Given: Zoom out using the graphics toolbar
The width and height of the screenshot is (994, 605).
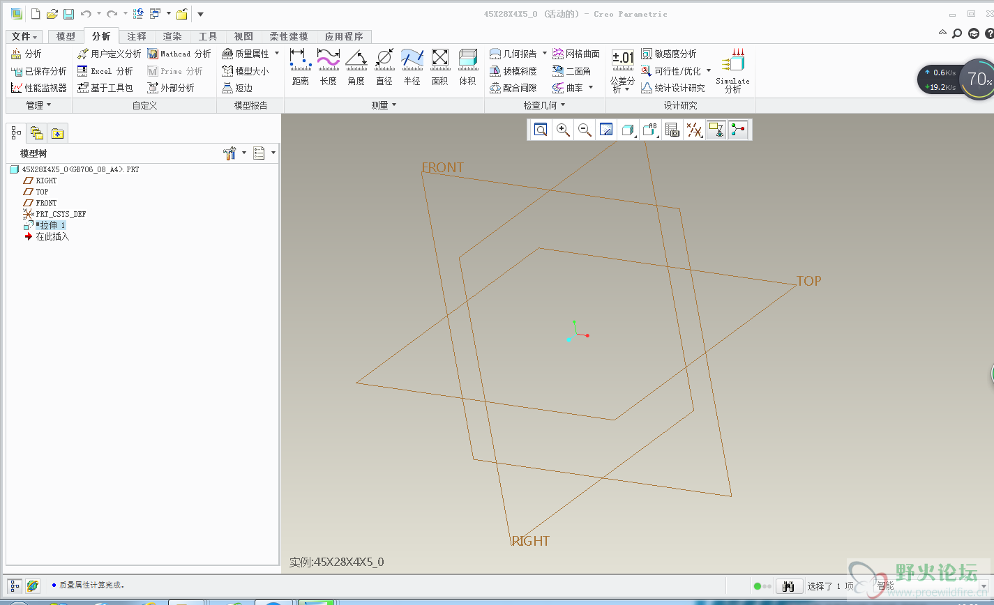Looking at the screenshot, I should pos(585,130).
